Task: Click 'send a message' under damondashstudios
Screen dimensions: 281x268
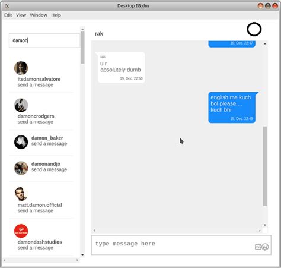Action: click(36, 248)
